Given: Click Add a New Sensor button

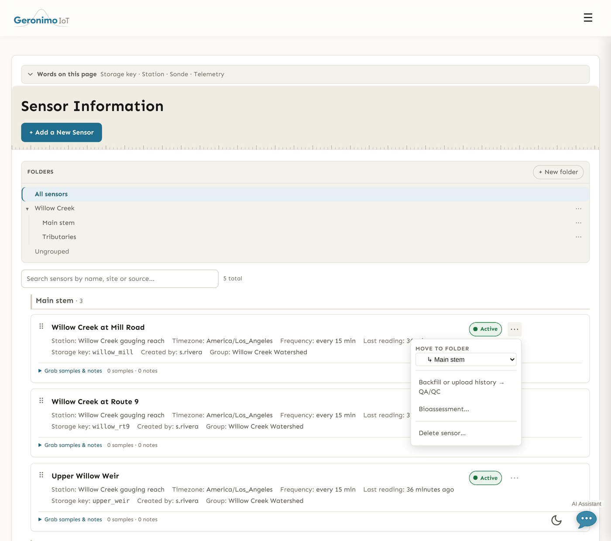Looking at the screenshot, I should click(x=62, y=132).
